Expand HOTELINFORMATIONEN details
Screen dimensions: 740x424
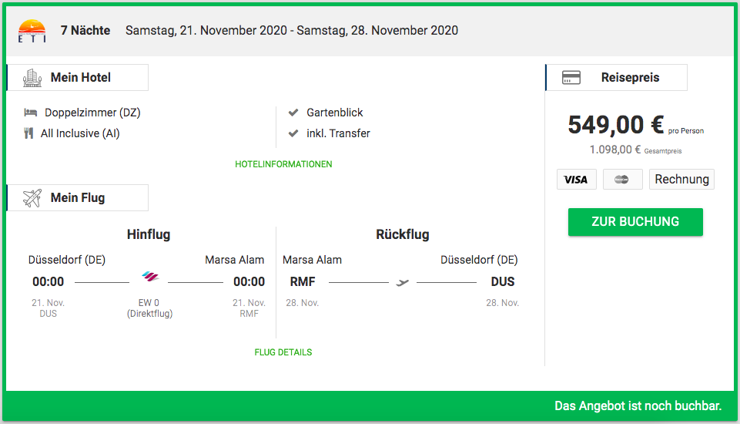283,164
